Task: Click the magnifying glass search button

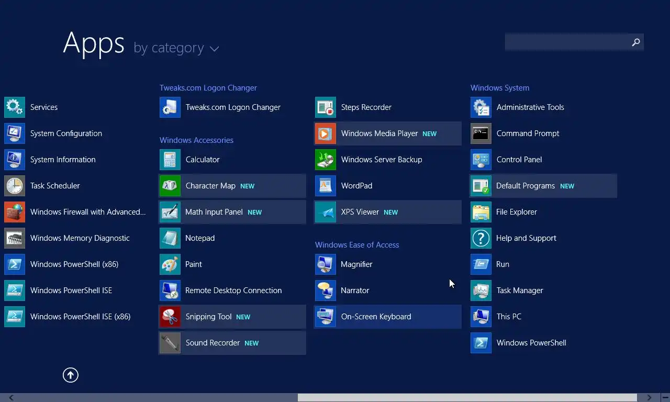Action: (x=636, y=42)
